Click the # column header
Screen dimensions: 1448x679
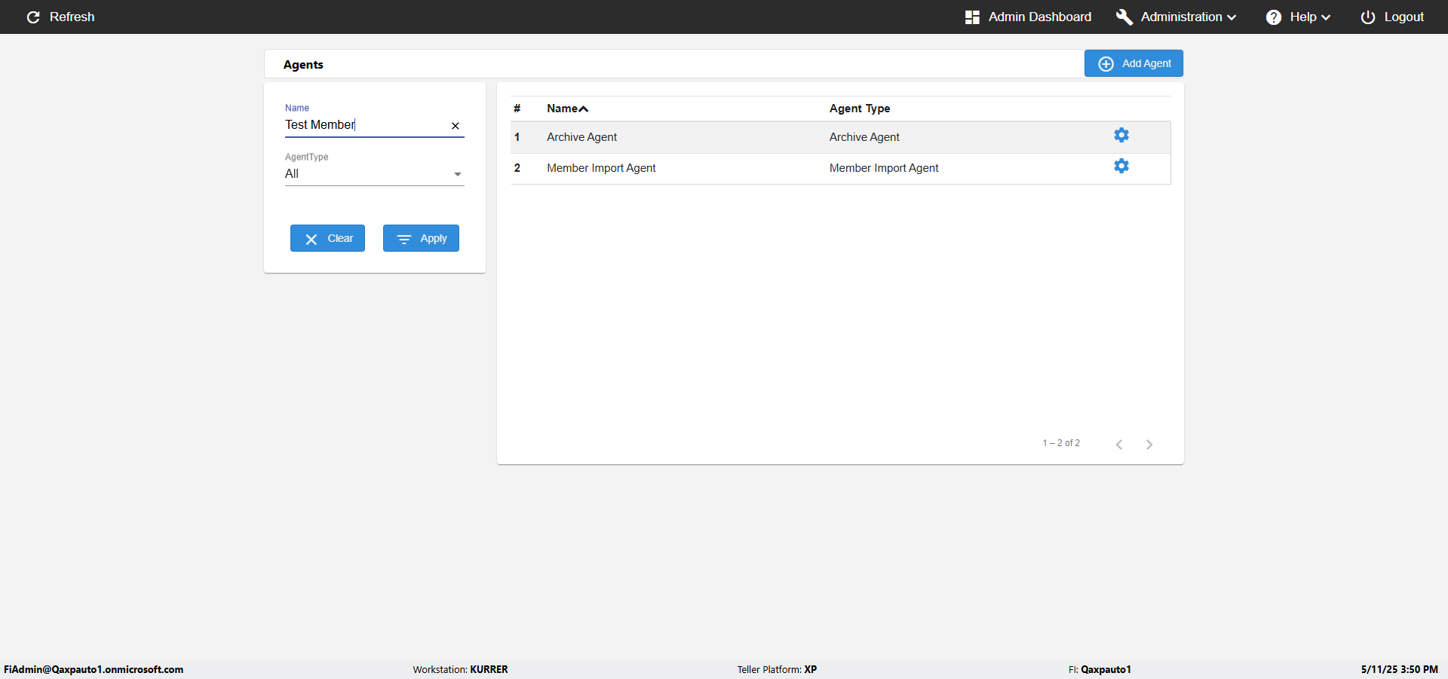pos(517,109)
